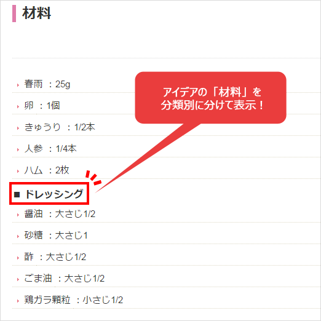
Task: Click the arrow bullet beside 人参
Action: pos(18,149)
